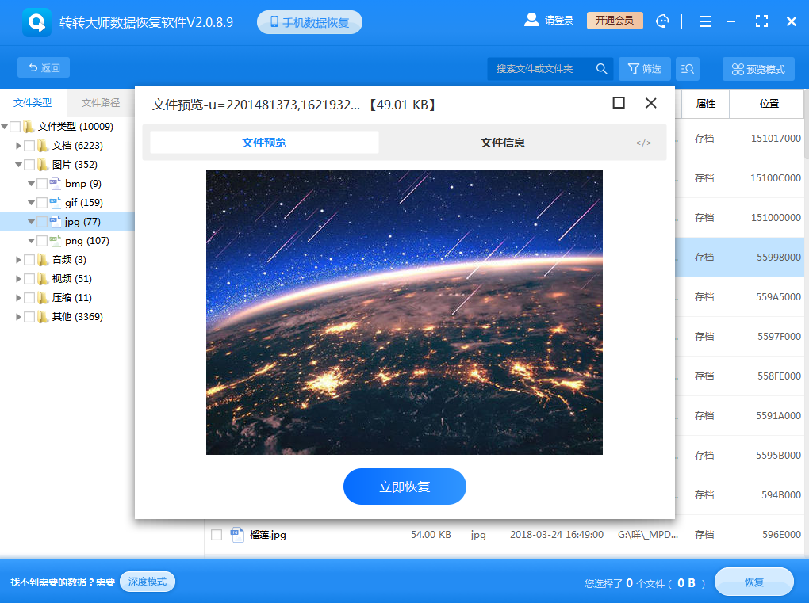Expand the 压缩 (11) node

pyautogui.click(x=18, y=298)
